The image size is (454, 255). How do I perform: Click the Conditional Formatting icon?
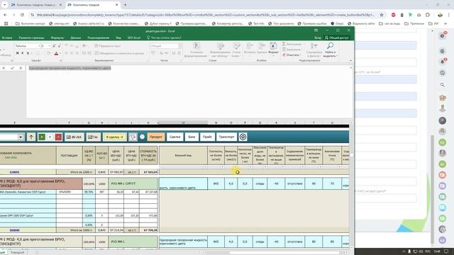pyautogui.click(x=197, y=46)
